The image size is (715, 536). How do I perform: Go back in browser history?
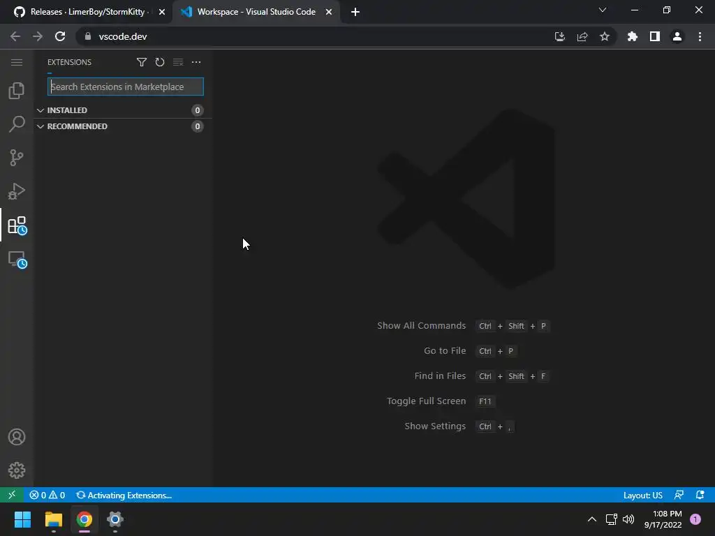click(x=15, y=36)
